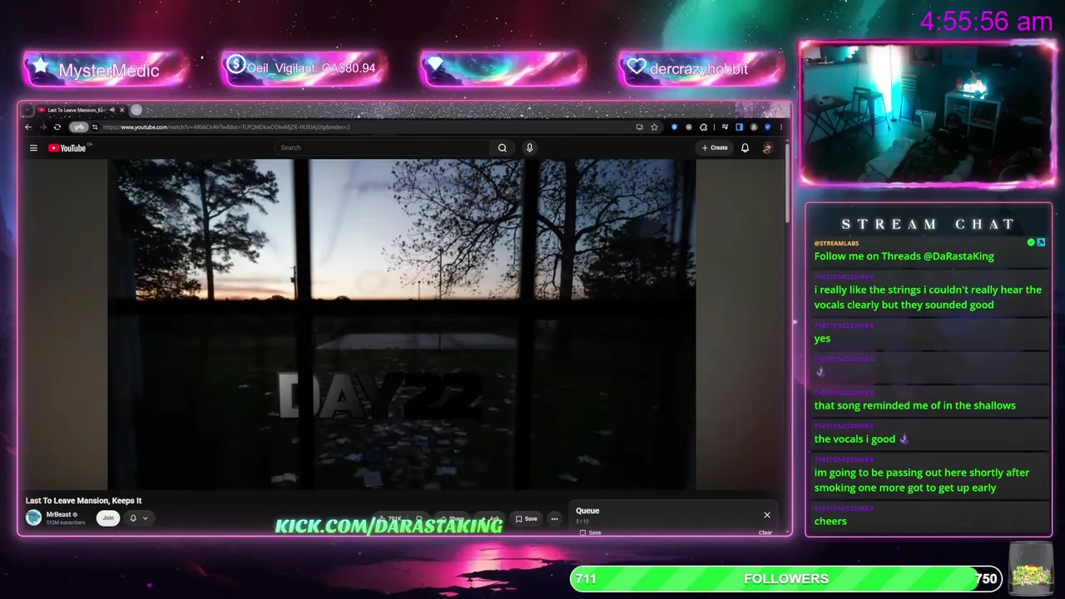Click the chat message about the strings

tap(928, 297)
